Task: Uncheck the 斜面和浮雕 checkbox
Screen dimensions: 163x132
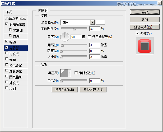Action: click(x=7, y=24)
